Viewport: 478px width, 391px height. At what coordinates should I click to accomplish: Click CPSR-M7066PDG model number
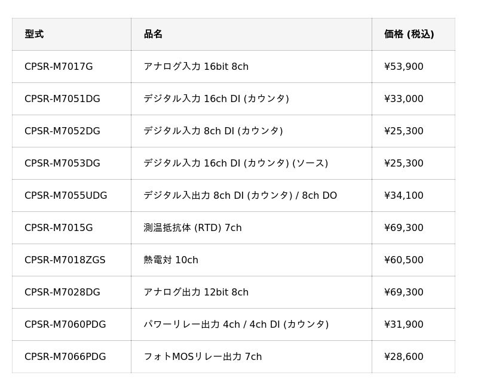click(65, 356)
